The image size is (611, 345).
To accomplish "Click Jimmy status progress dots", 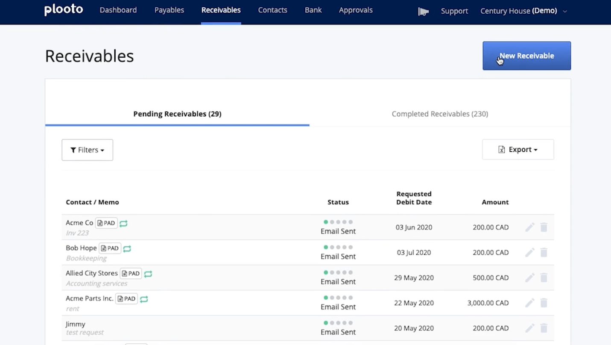I will point(338,323).
